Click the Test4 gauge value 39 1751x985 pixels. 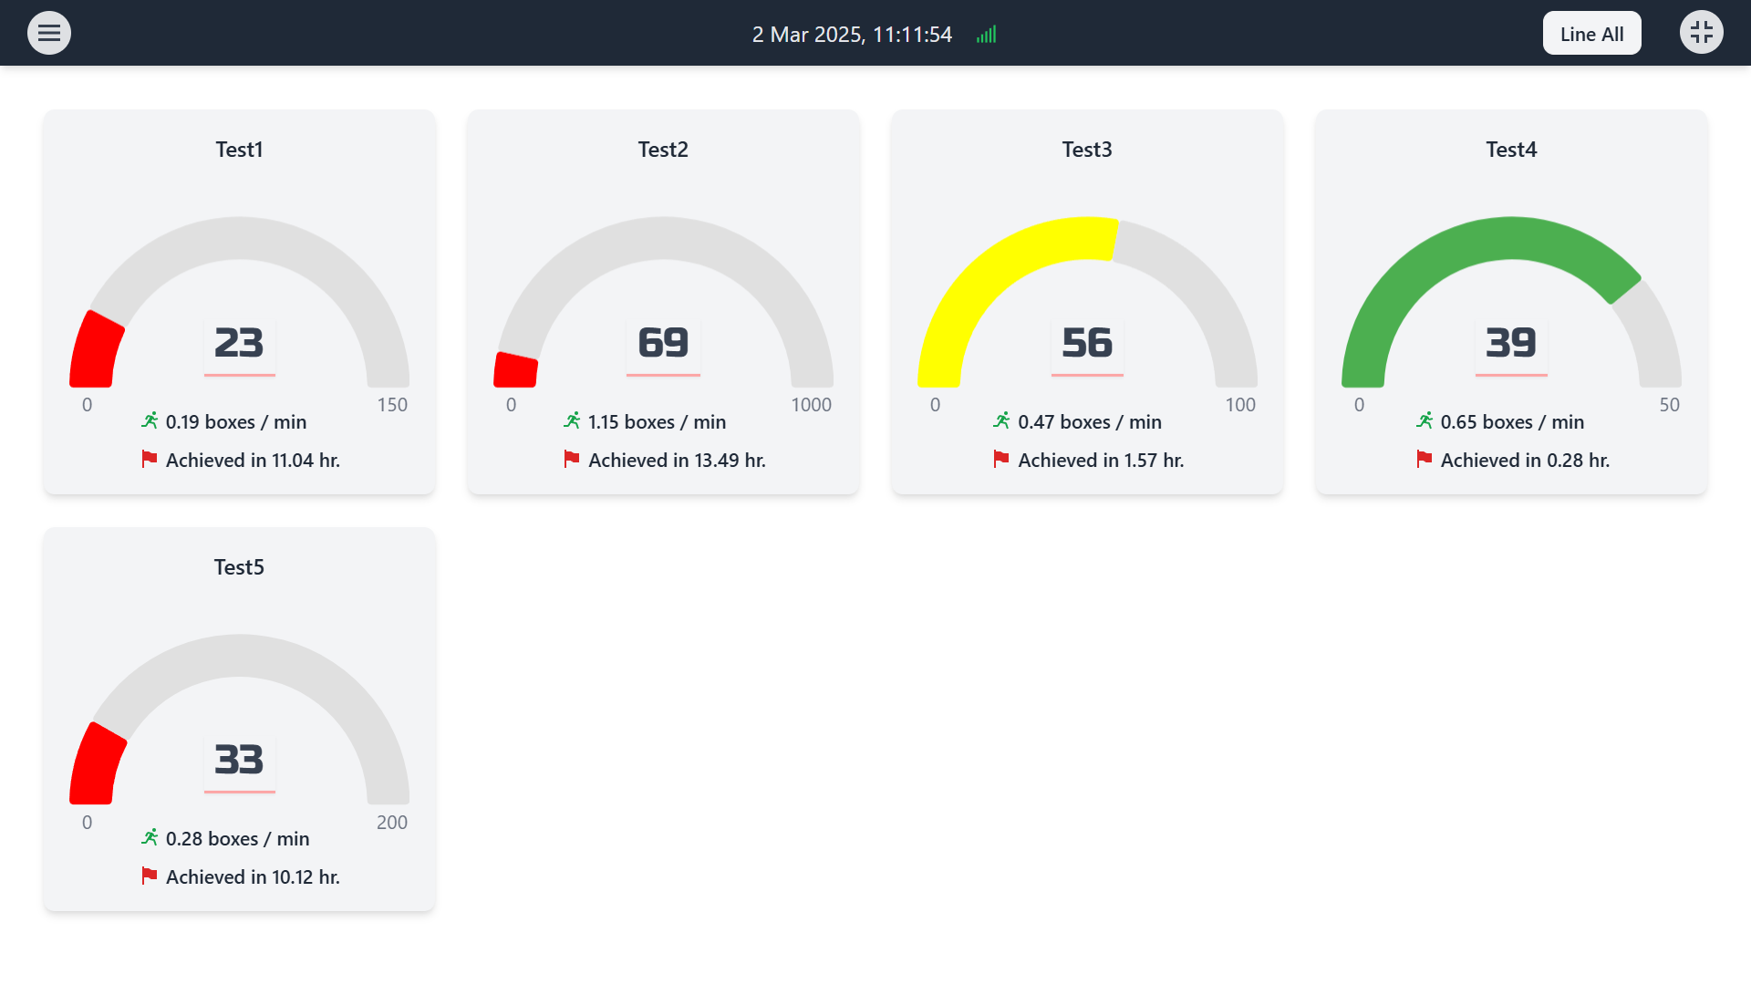tap(1511, 343)
